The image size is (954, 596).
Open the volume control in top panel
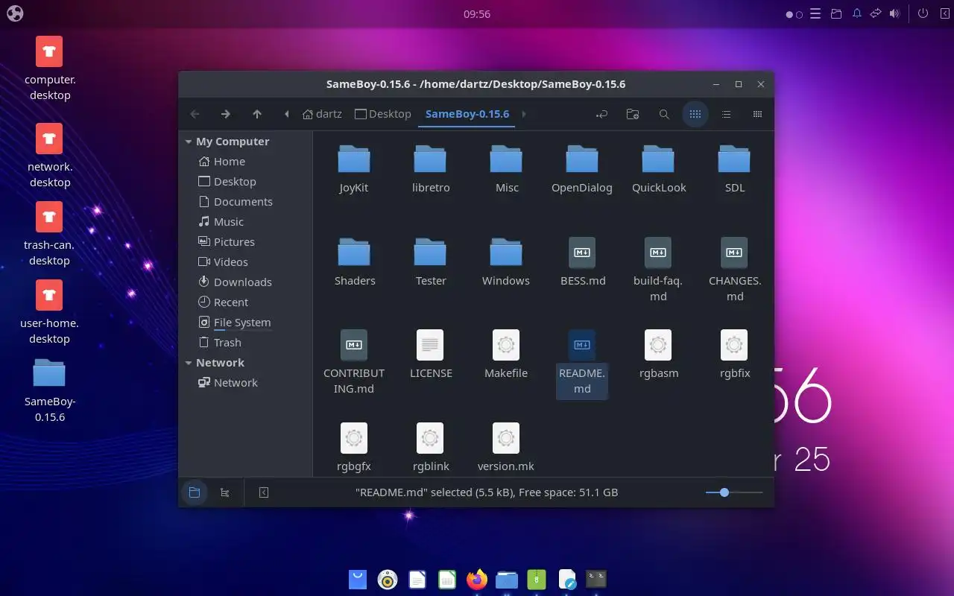tap(895, 13)
